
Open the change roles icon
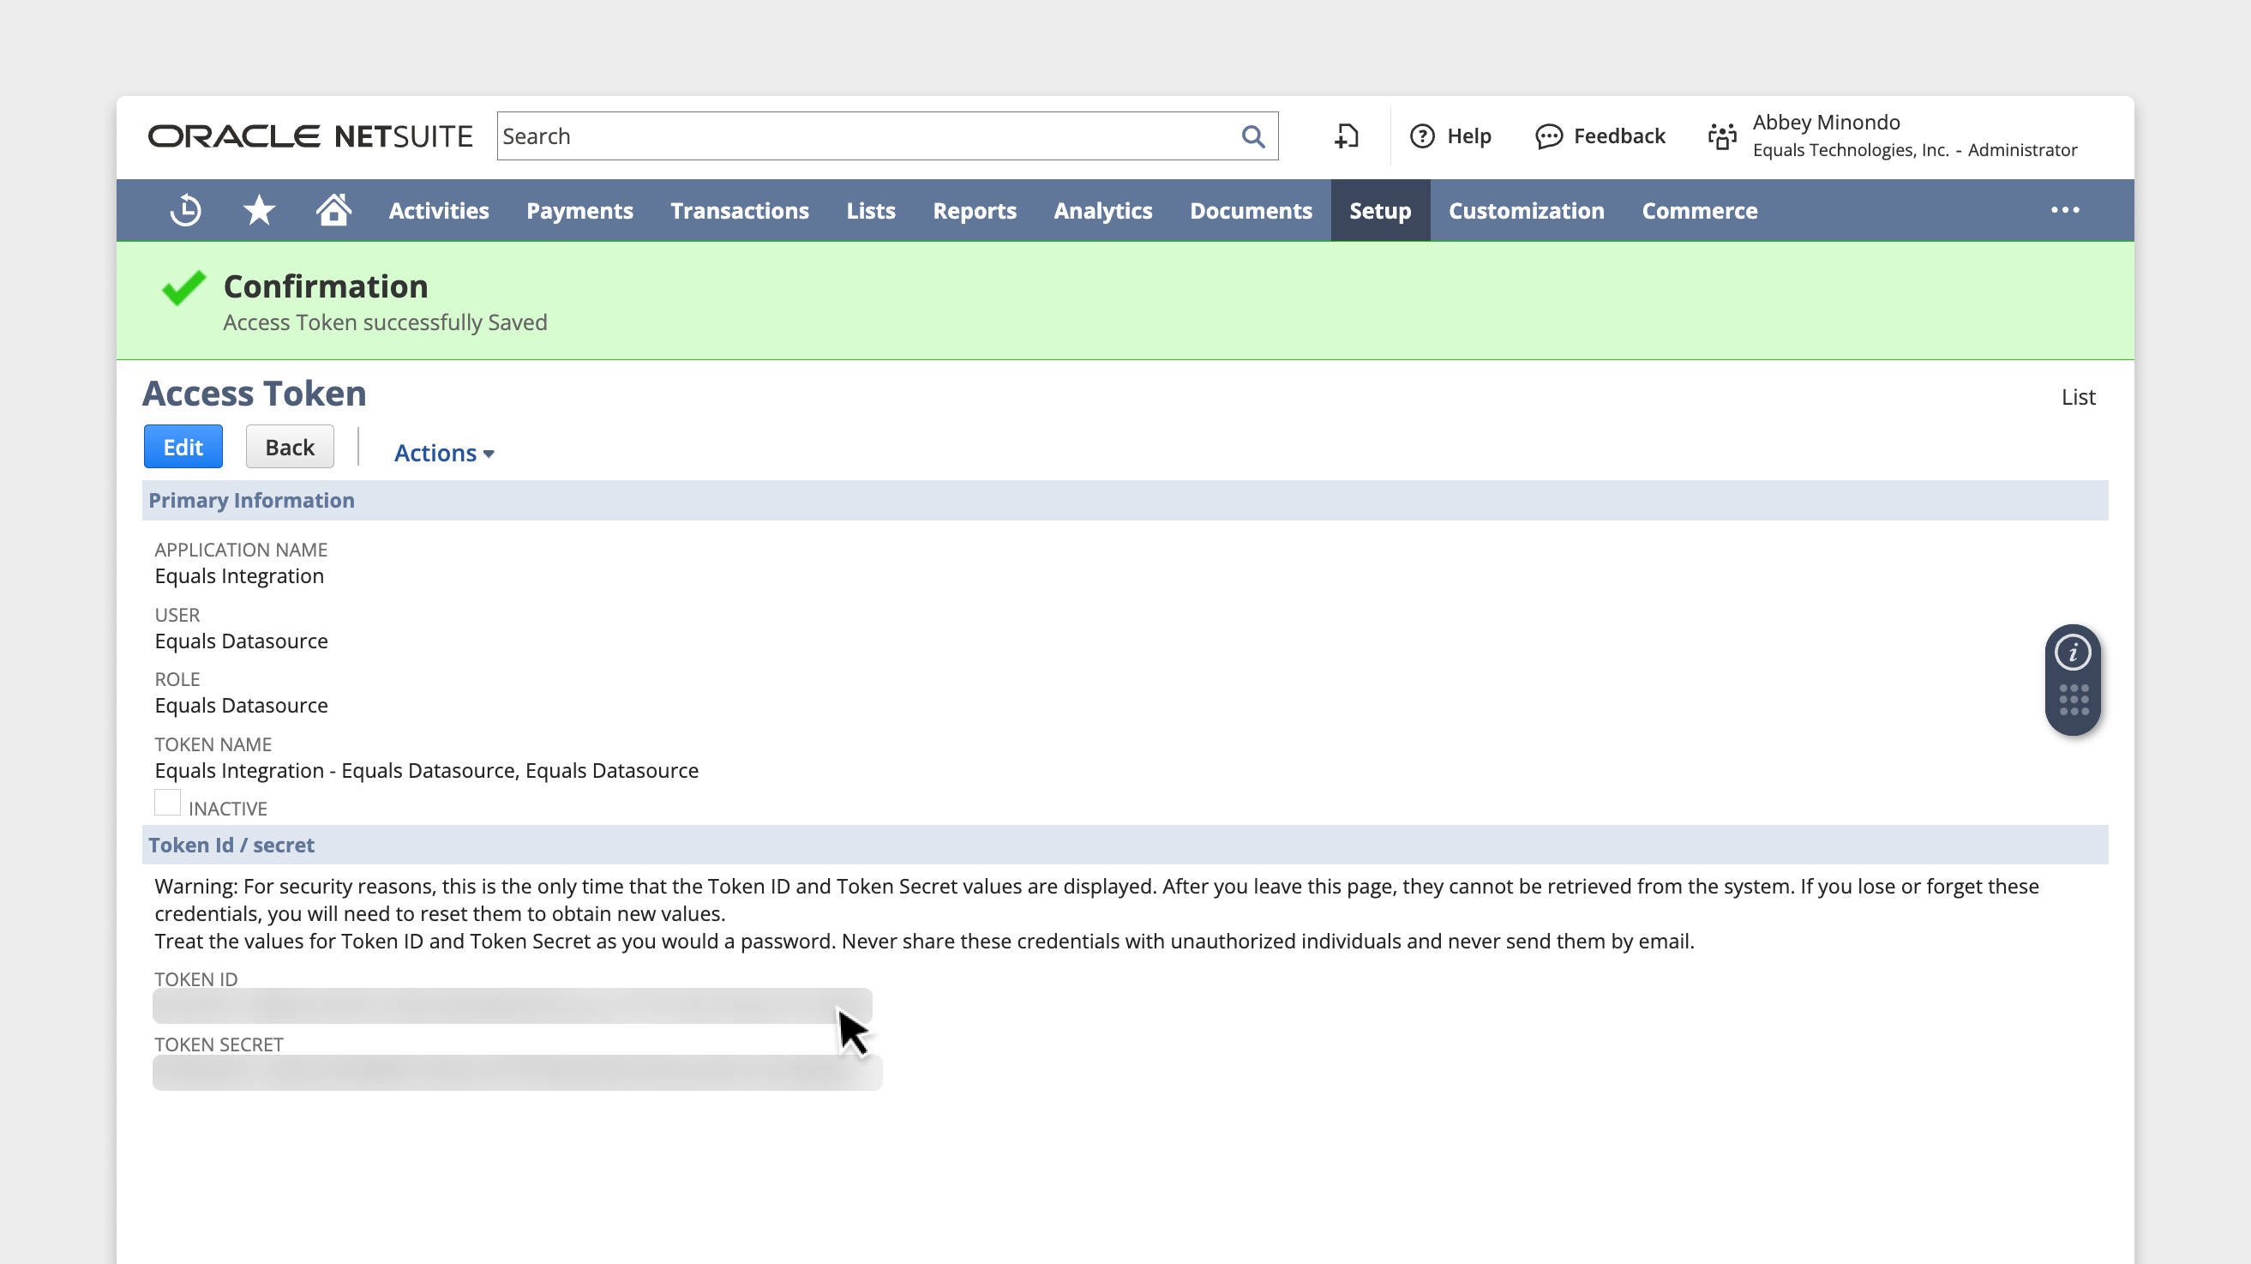click(x=1721, y=136)
